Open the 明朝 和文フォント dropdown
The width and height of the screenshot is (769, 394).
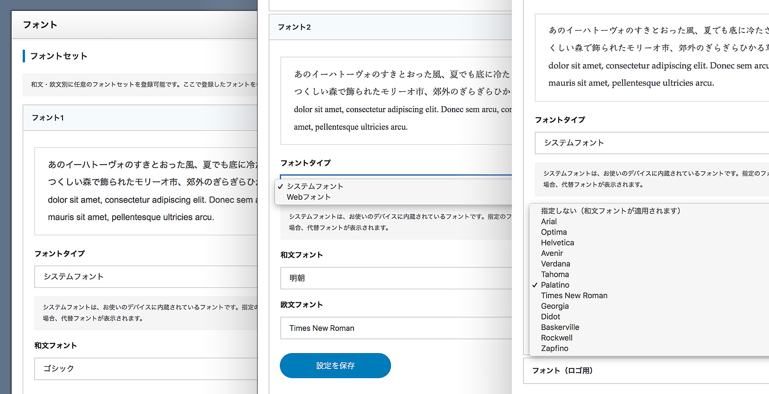396,278
